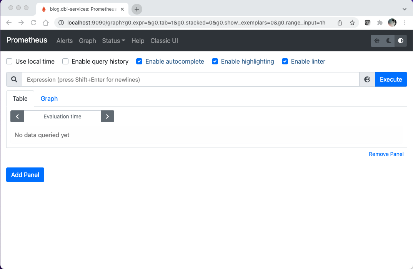This screenshot has height=269, width=413.
Task: Step evaluation time forward with right chevron
Action: coord(107,116)
